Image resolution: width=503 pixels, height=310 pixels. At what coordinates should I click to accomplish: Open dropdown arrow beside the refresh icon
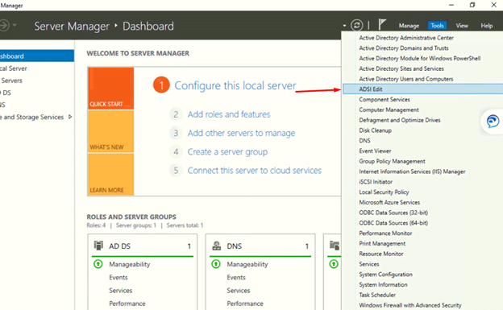pos(344,26)
